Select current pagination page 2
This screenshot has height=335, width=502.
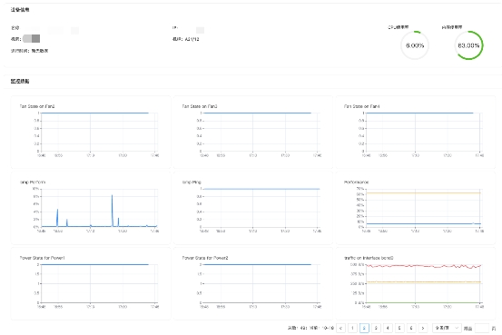(364, 328)
